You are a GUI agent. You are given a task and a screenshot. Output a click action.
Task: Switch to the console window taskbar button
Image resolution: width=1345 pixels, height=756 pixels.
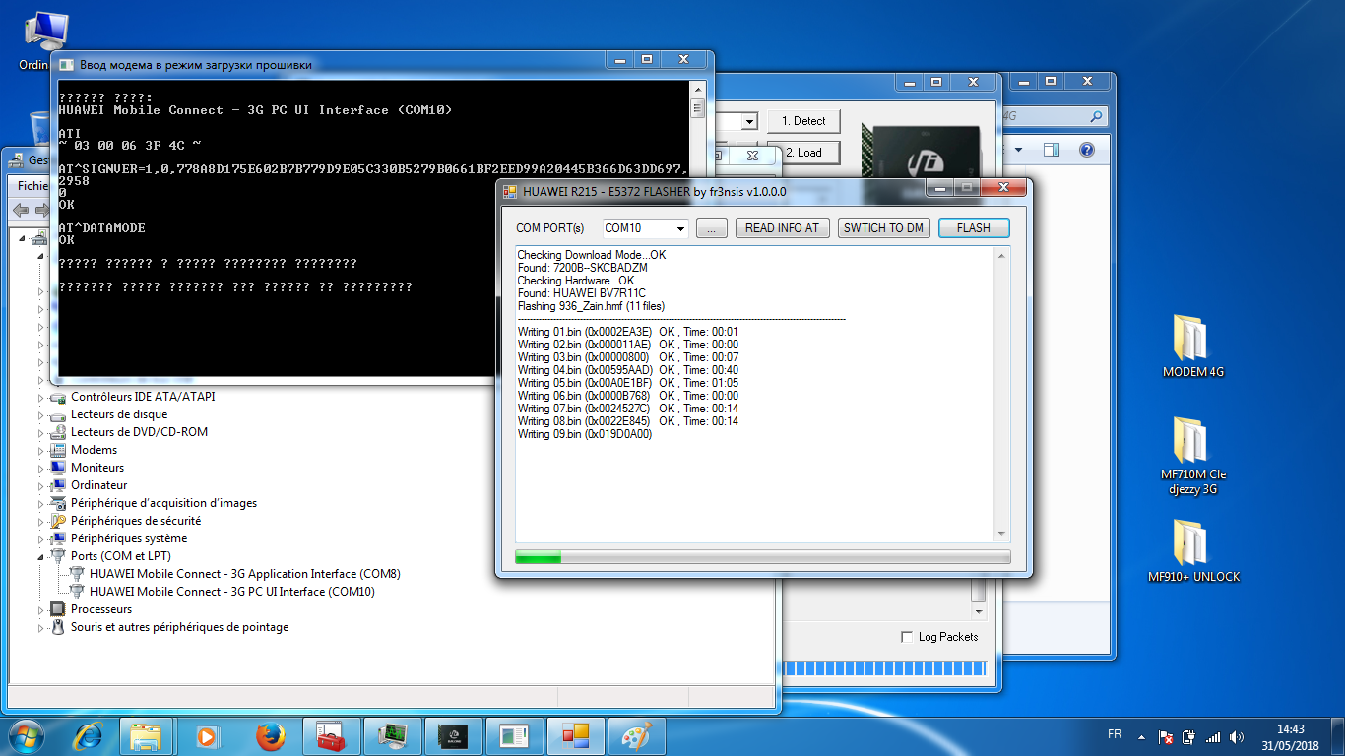coord(514,736)
